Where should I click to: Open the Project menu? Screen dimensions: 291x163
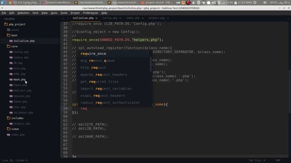pyautogui.click(x=75, y=13)
